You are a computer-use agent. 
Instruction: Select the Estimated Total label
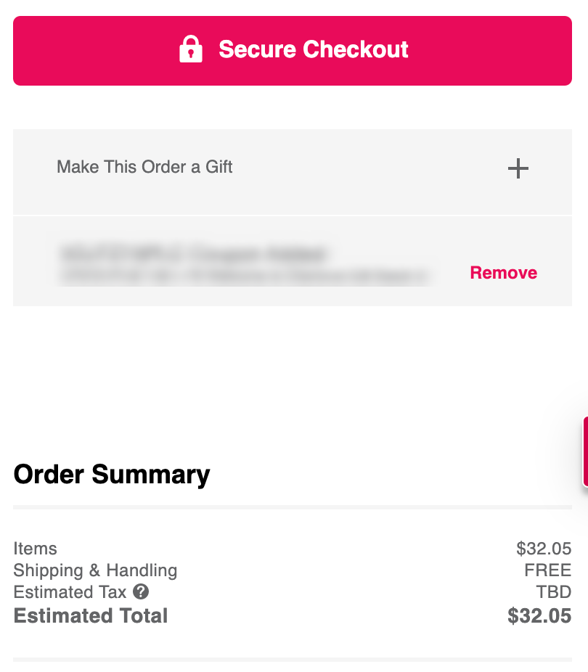point(91,615)
